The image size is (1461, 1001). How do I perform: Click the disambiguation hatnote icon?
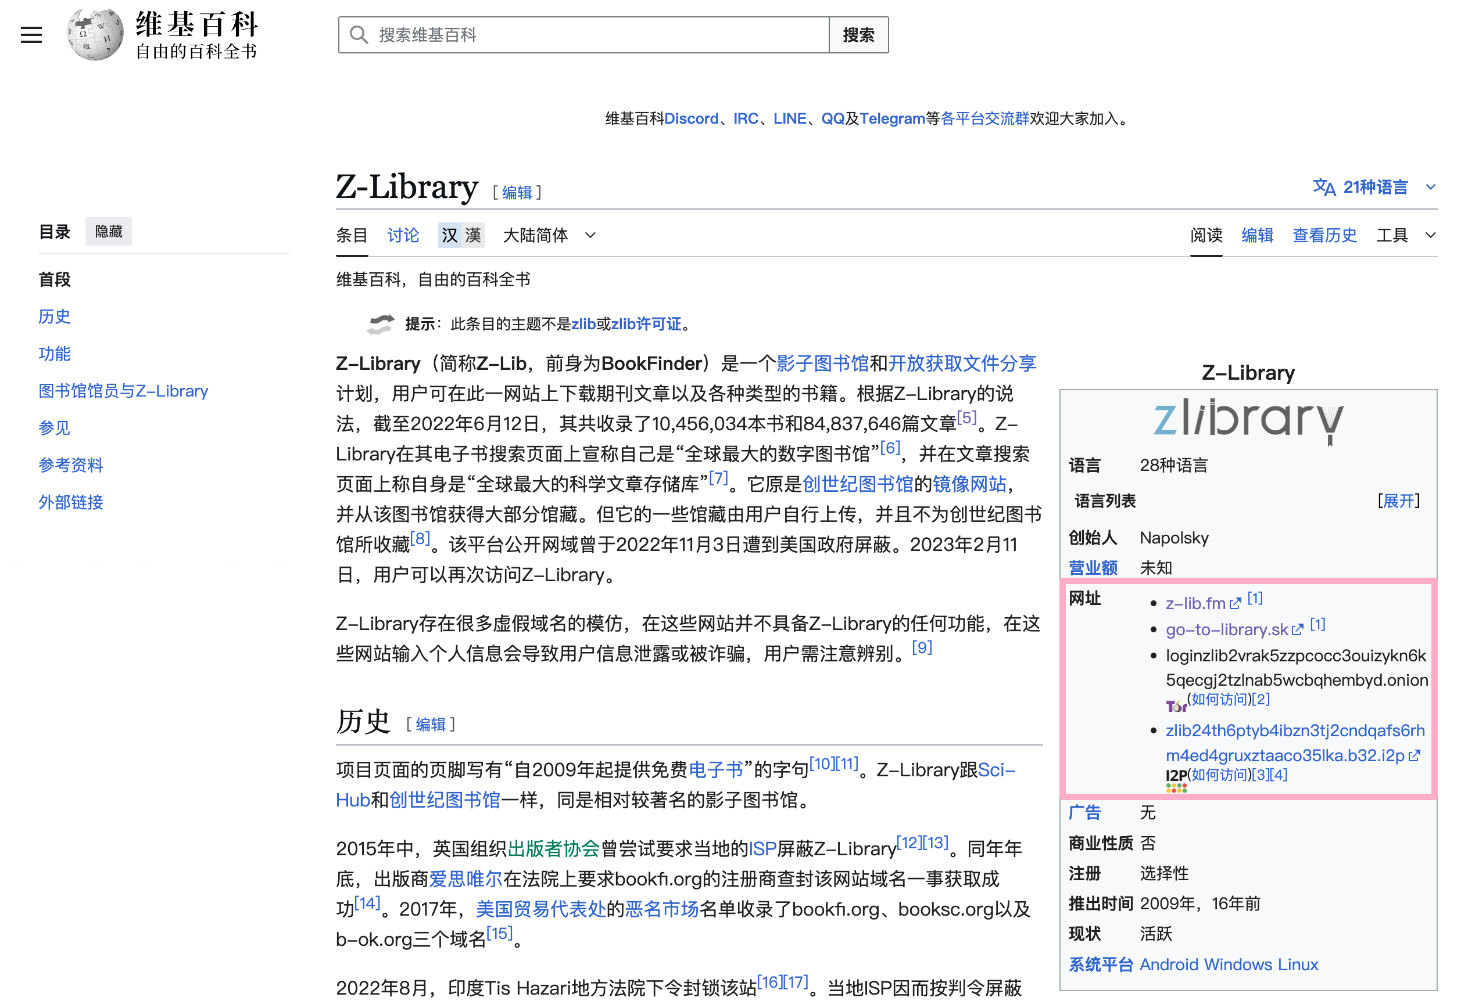pyautogui.click(x=381, y=324)
